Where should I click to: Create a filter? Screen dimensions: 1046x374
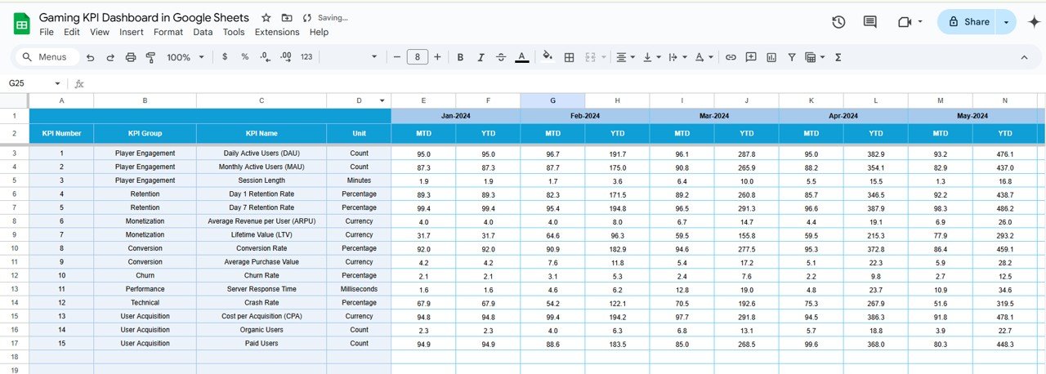click(x=791, y=57)
